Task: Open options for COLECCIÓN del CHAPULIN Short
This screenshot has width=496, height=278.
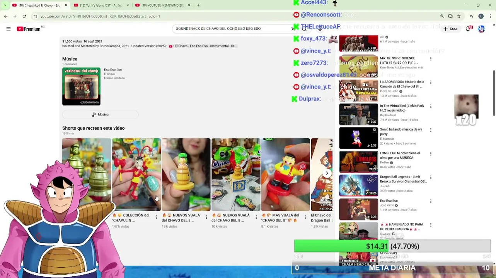Action: coord(157,217)
